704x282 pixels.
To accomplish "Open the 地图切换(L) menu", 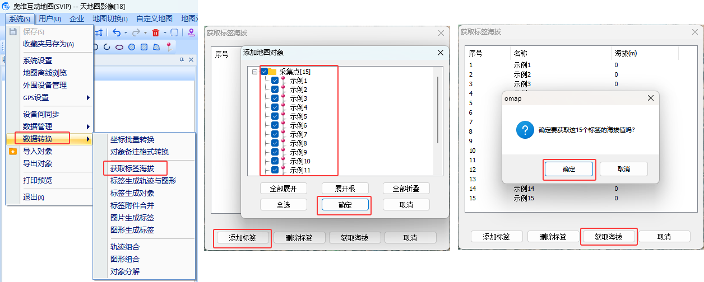I will tap(110, 18).
